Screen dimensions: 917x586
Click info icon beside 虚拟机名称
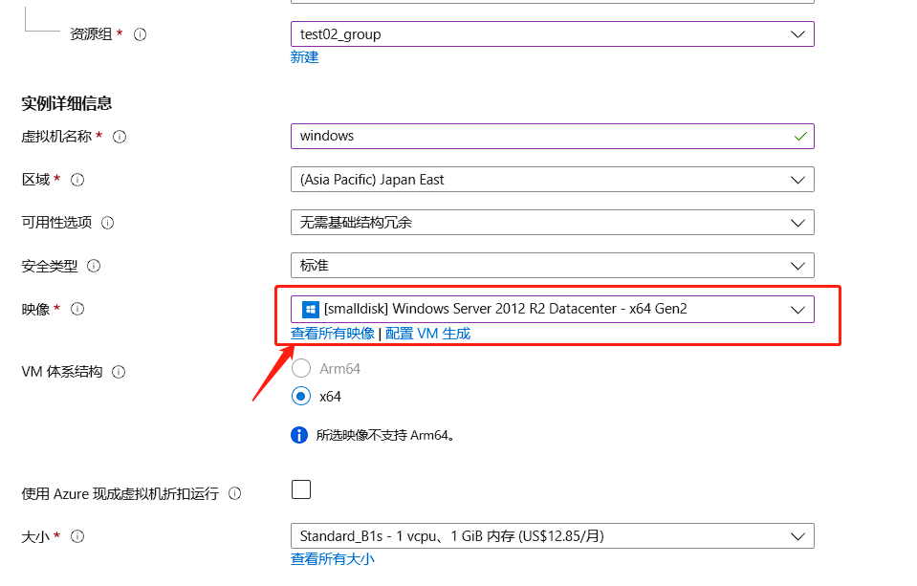(x=120, y=137)
